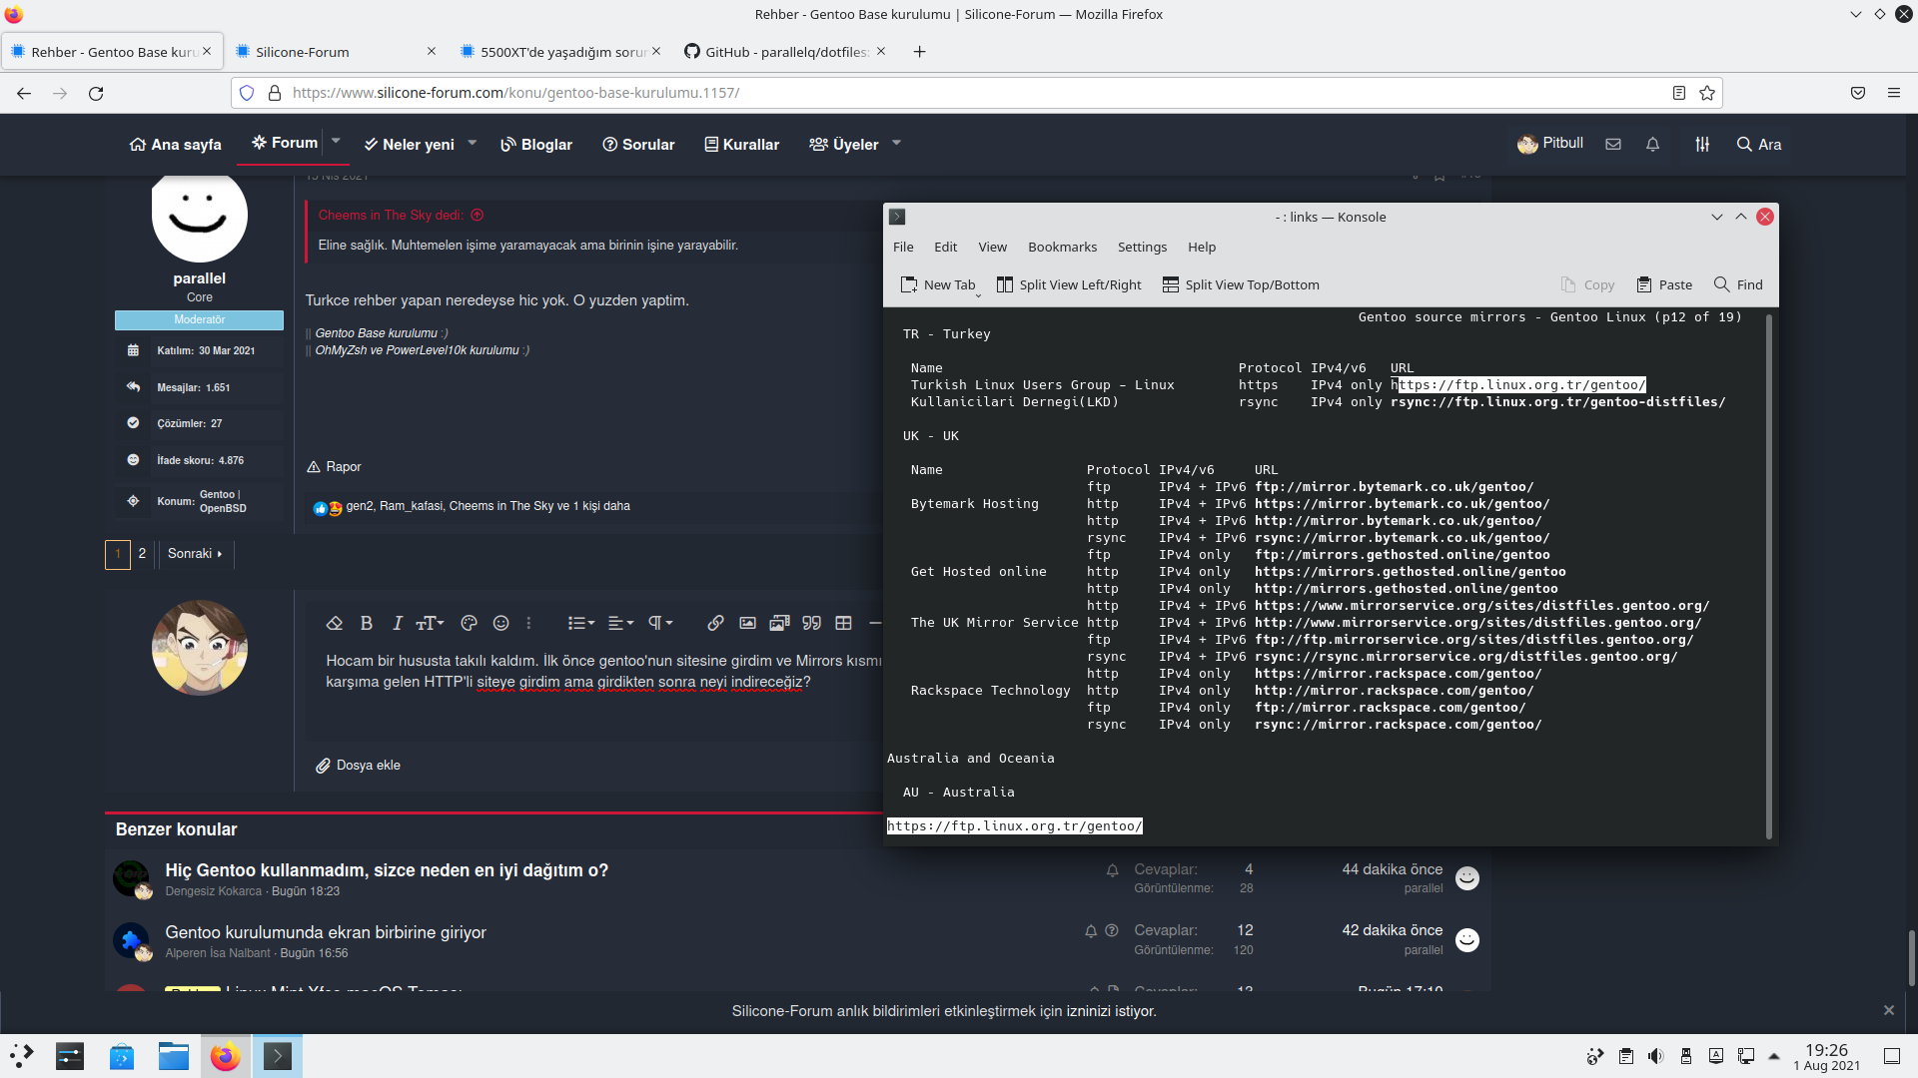Viewport: 1918px width, 1078px height.
Task: Open the KDE application launcher
Action: [22, 1056]
